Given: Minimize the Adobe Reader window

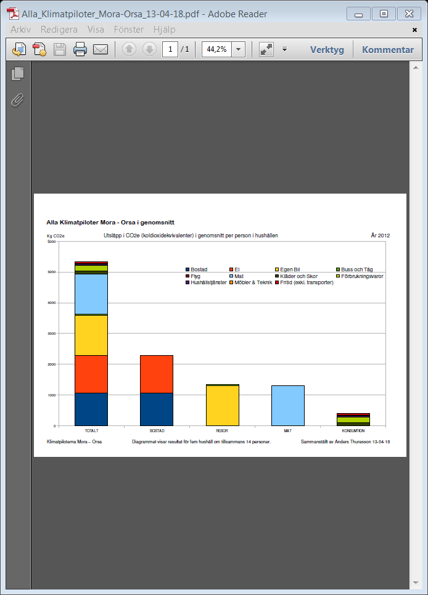Looking at the screenshot, I should [x=358, y=14].
